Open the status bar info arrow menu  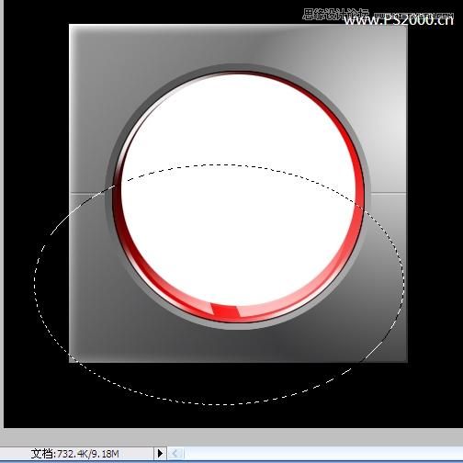[x=160, y=453]
